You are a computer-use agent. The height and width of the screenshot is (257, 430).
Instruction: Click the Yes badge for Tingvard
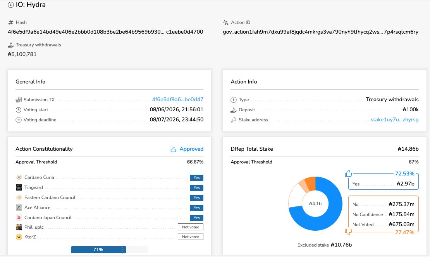[x=197, y=188]
